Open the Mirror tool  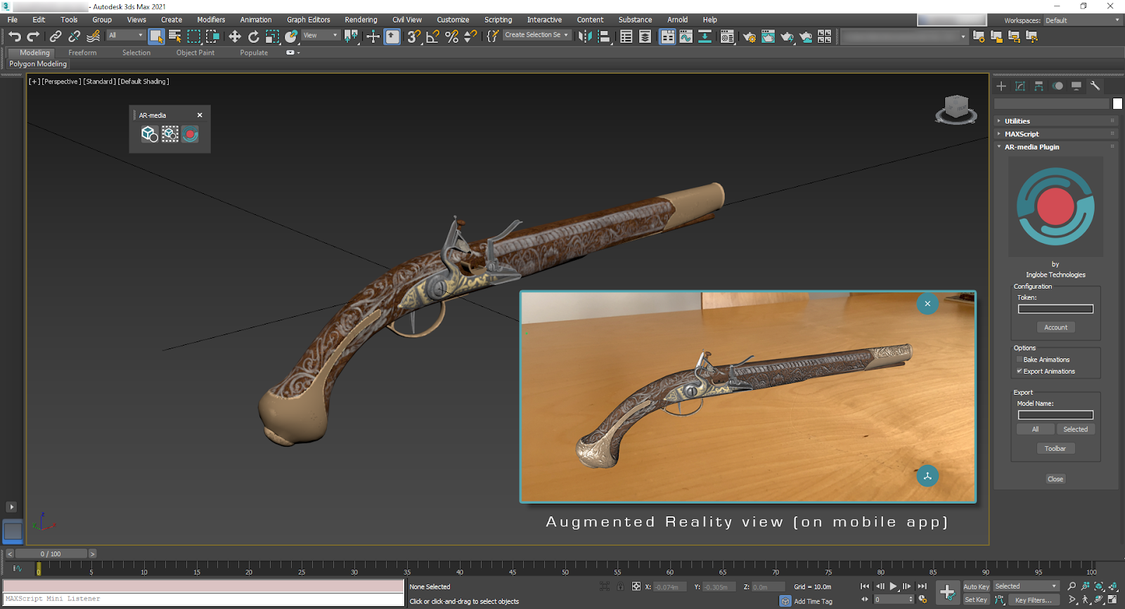[x=585, y=37]
